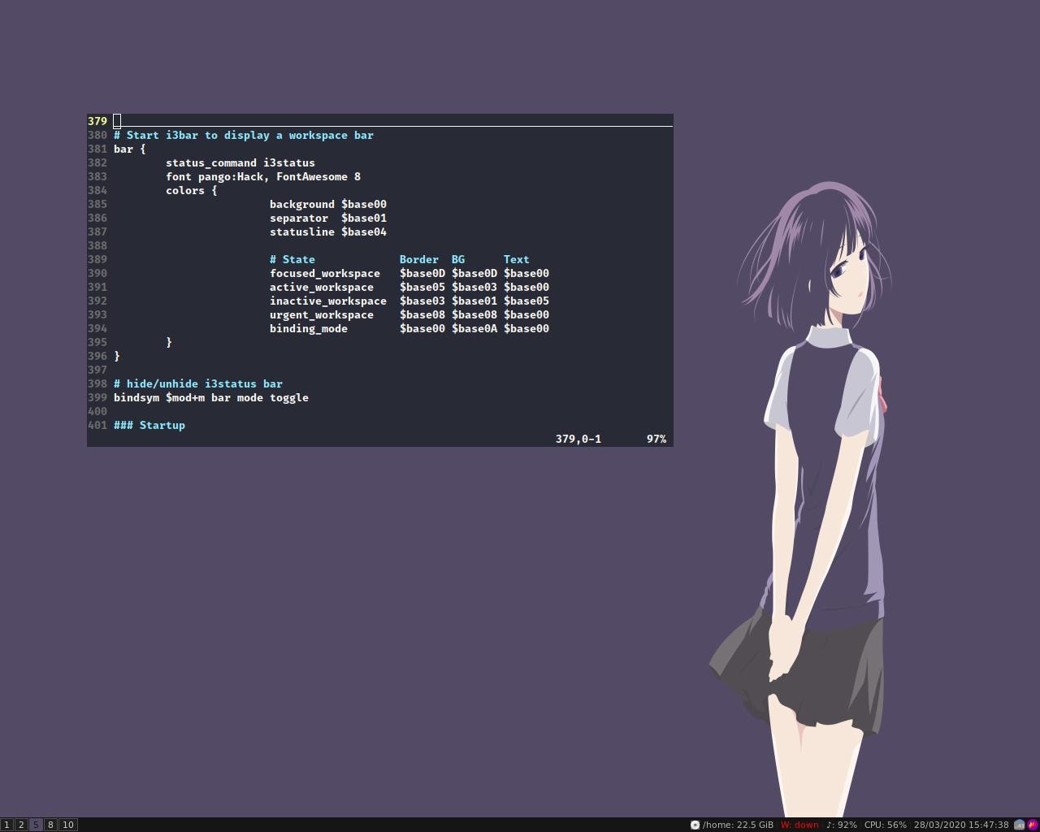1040x832 pixels.
Task: Click 'font pango:Hack, FontAwesome 8' line
Action: [x=263, y=176]
